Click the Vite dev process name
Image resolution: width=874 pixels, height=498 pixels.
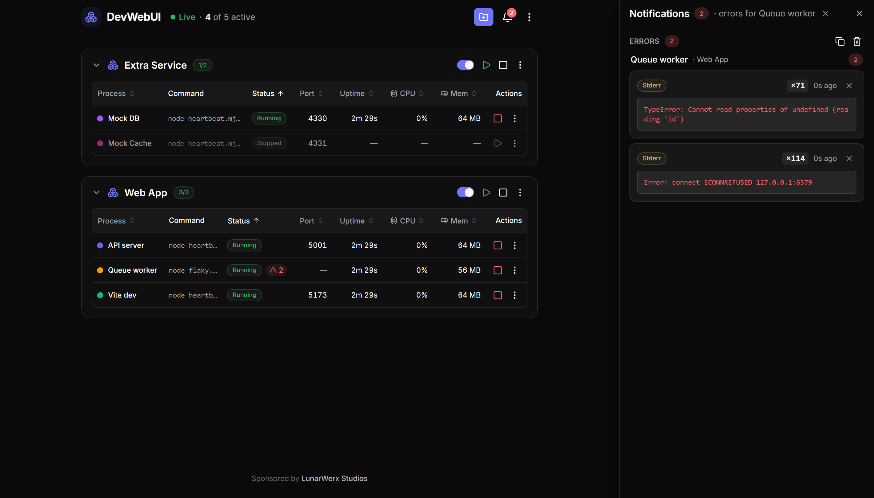pyautogui.click(x=122, y=295)
